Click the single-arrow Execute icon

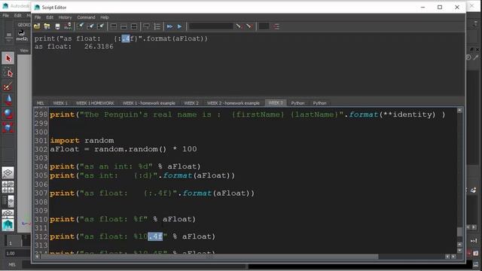coord(179,26)
